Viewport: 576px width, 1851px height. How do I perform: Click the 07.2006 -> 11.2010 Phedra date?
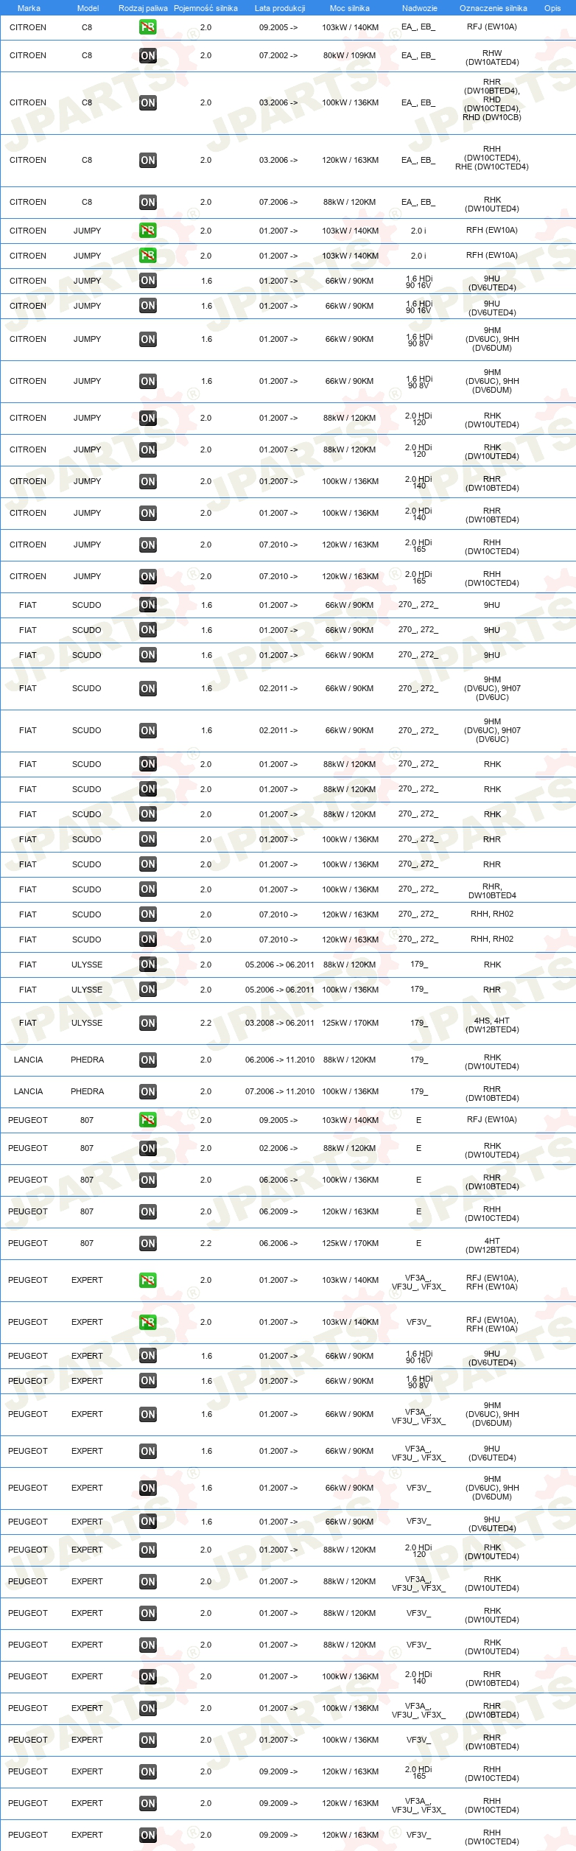[x=280, y=1091]
